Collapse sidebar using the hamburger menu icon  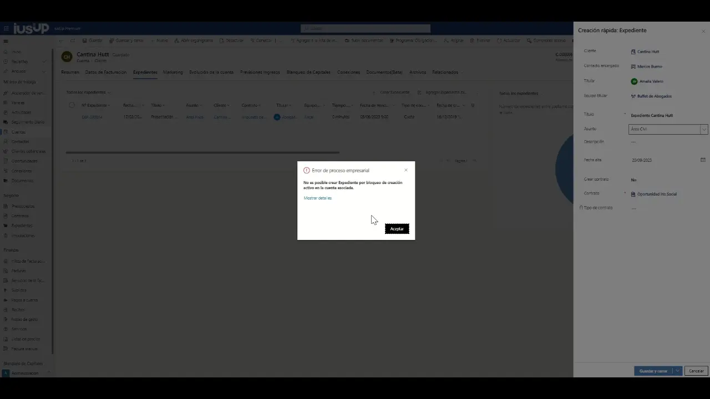pyautogui.click(x=6, y=41)
